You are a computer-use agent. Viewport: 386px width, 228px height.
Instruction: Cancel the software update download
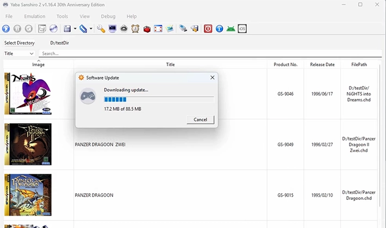[x=201, y=119]
